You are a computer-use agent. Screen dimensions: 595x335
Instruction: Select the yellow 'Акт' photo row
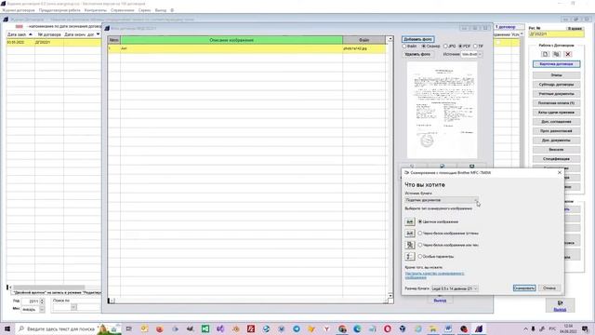[246, 48]
